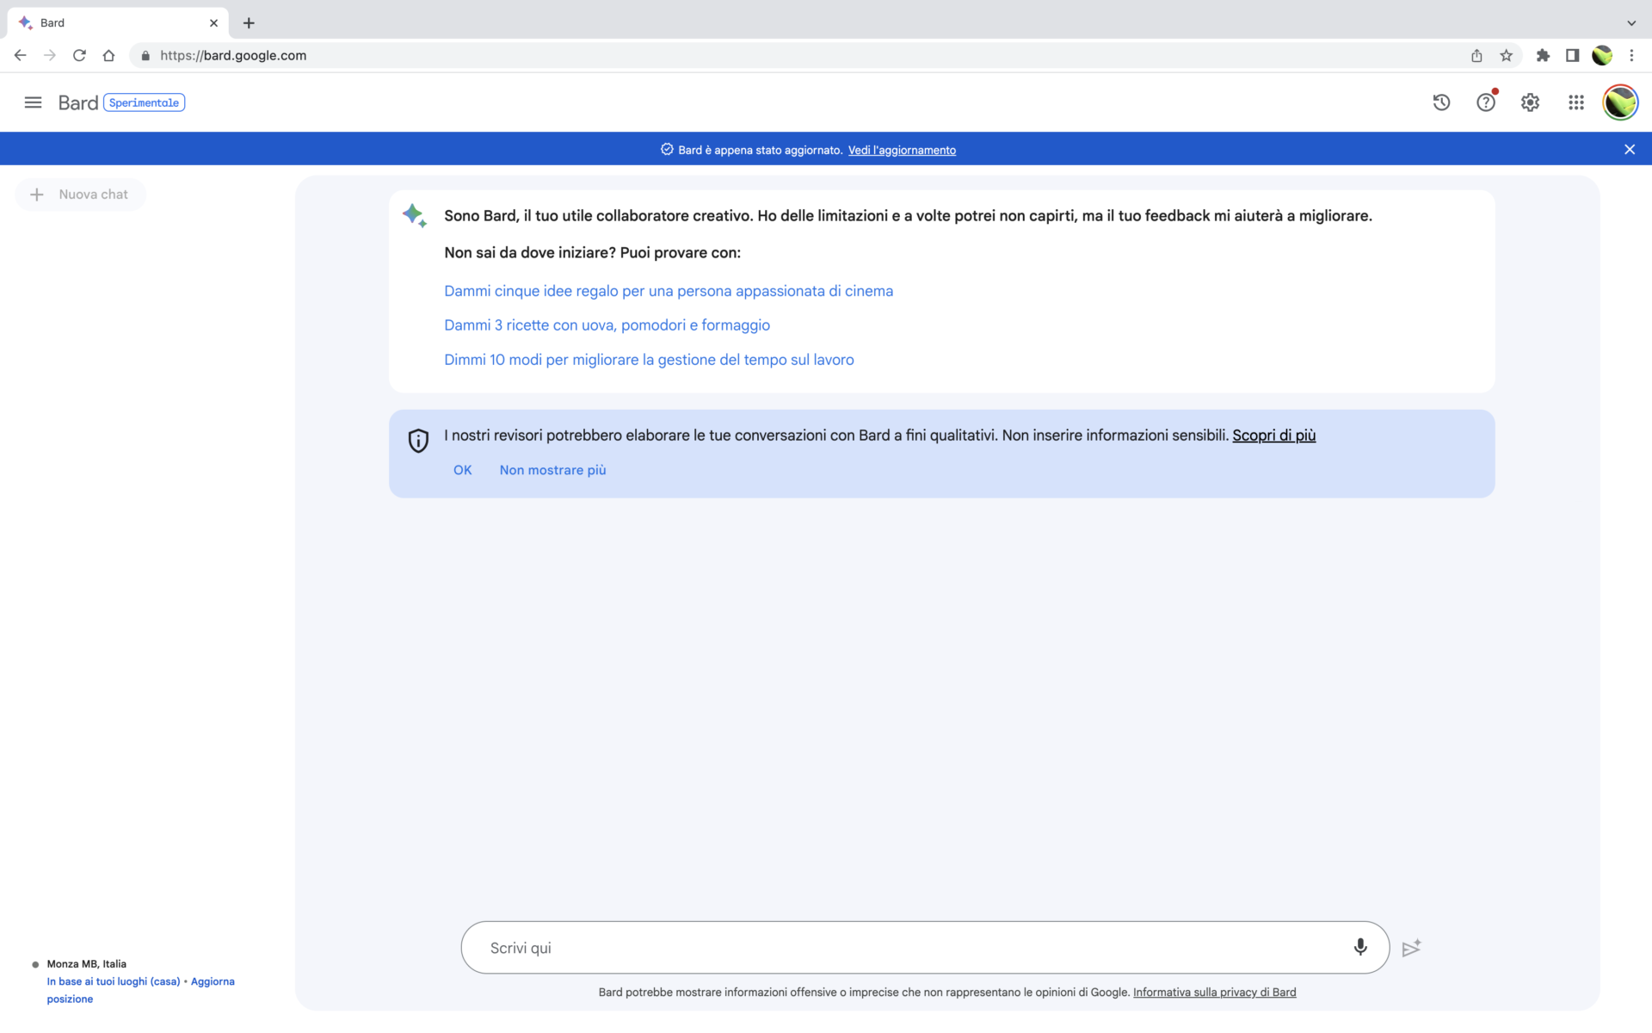The height and width of the screenshot is (1033, 1652).
Task: Click Vedi l'aggiornamento link
Action: tap(902, 150)
